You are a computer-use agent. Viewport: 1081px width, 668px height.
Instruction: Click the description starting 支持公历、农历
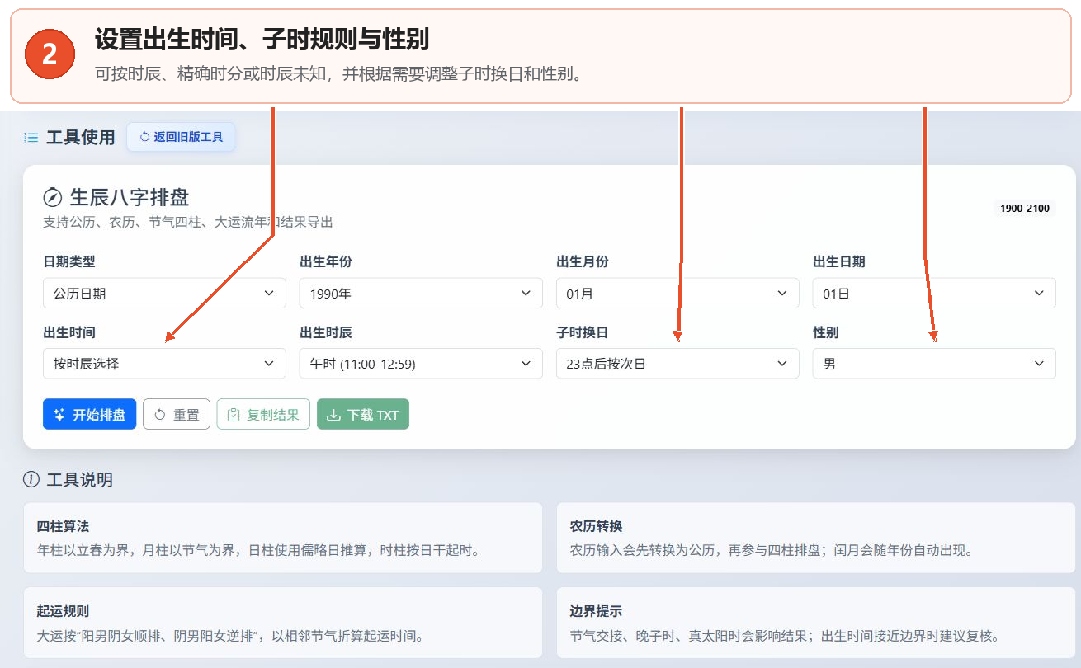coord(188,222)
